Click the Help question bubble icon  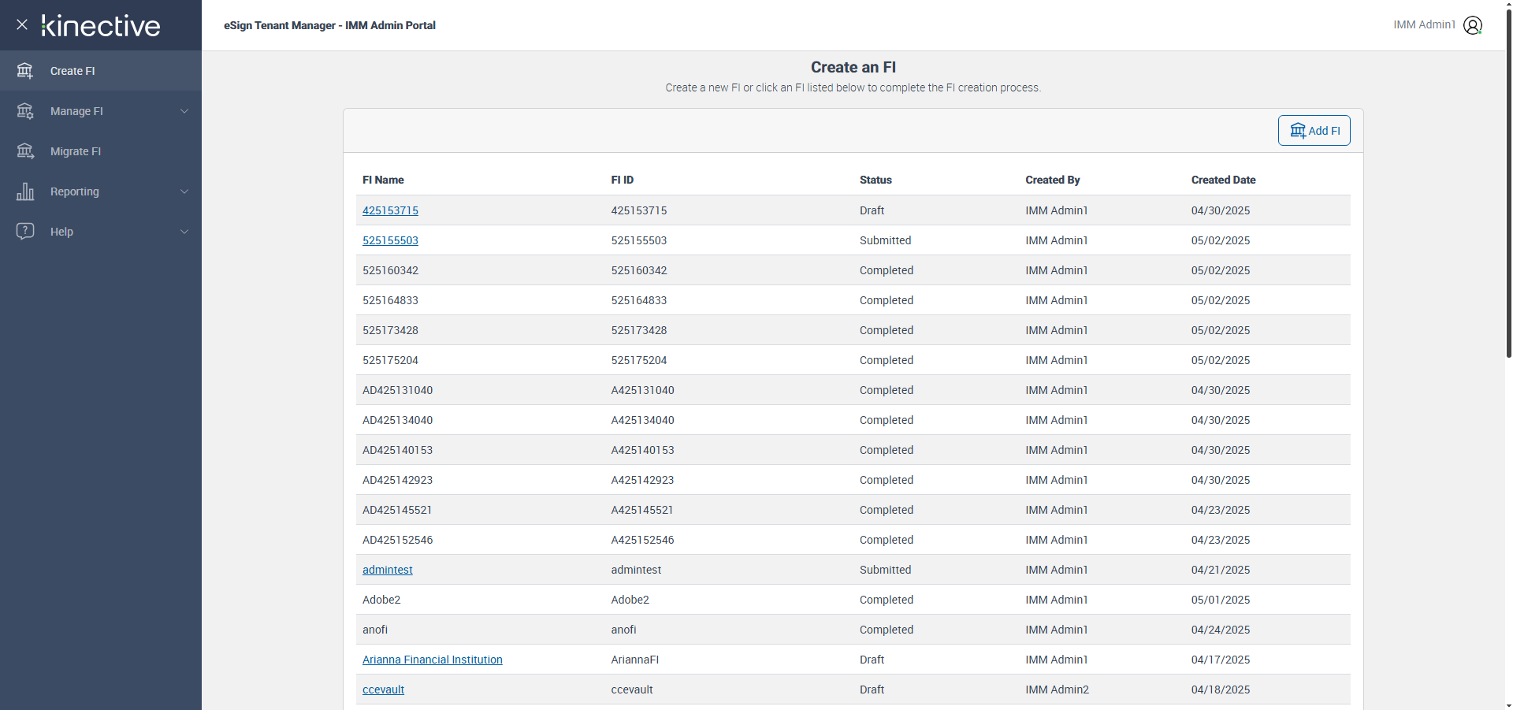tap(25, 232)
